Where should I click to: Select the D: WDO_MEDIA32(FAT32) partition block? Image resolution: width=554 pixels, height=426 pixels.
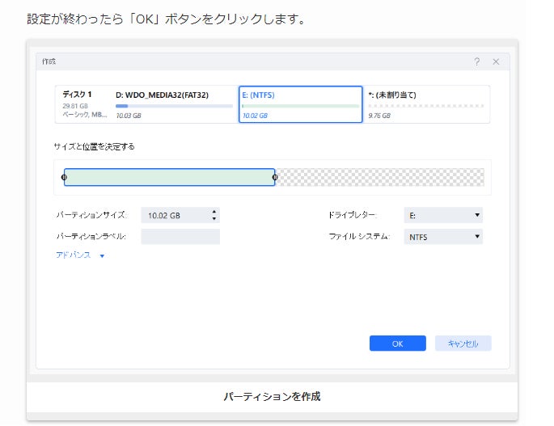[x=175, y=104]
